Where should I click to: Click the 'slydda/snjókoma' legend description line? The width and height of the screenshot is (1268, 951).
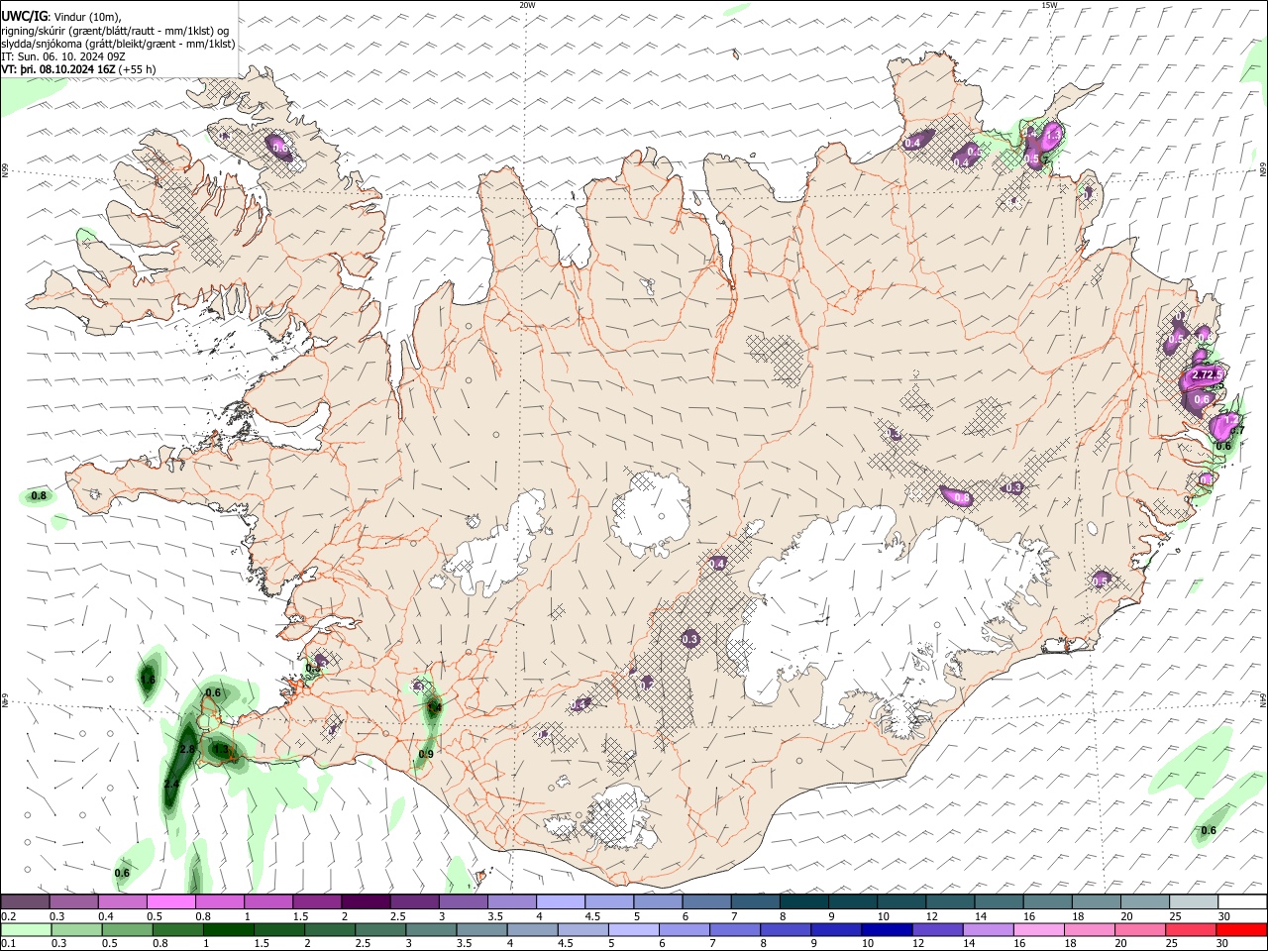tap(119, 44)
